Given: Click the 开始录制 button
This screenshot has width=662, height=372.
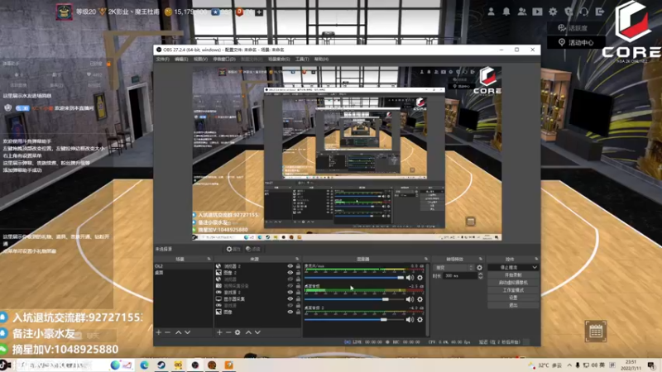Looking at the screenshot, I should coord(513,275).
